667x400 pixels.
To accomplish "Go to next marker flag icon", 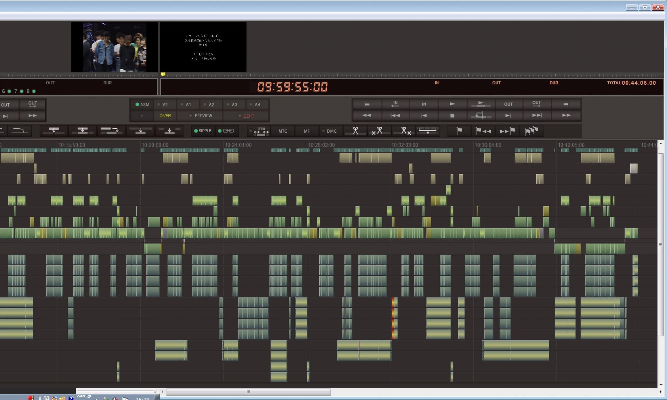I will [508, 131].
